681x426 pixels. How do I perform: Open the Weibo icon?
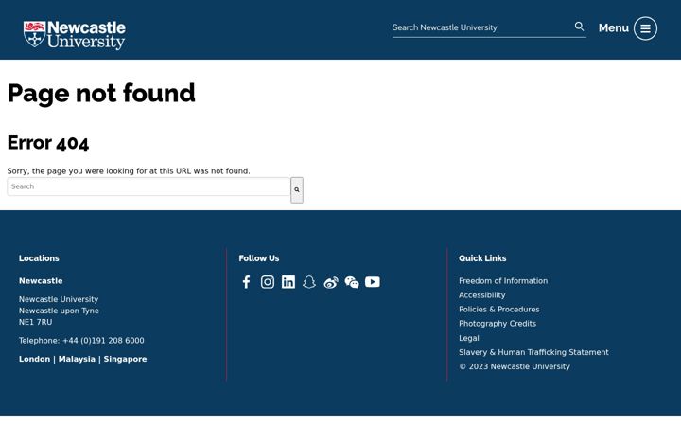point(331,282)
